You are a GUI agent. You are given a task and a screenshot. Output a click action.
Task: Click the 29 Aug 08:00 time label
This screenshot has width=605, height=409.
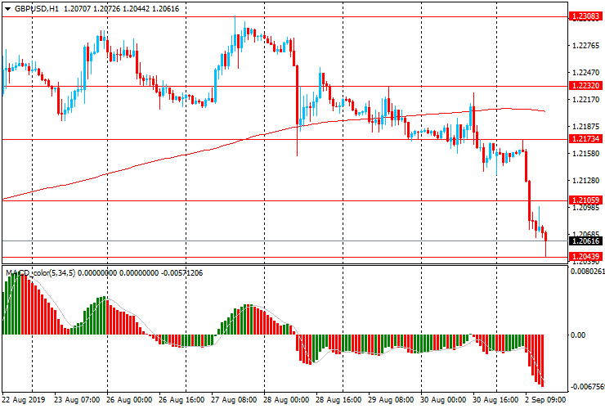391,400
